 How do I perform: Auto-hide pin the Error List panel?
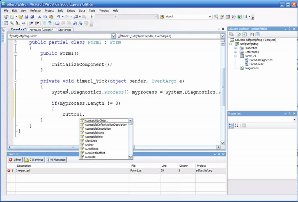point(219,154)
